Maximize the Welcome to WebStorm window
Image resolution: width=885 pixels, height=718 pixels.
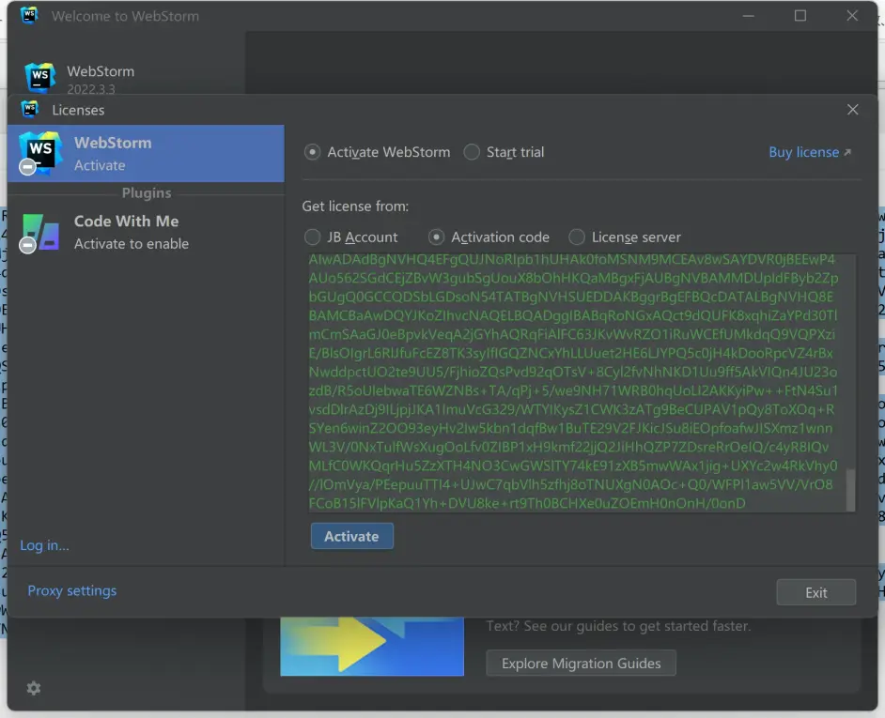[x=800, y=16]
